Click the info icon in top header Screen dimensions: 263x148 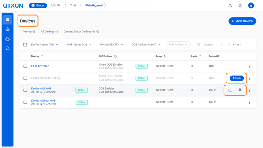[x=240, y=6]
